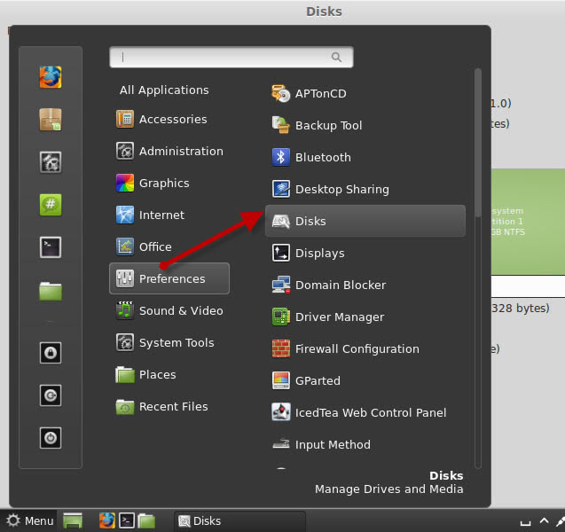
Task: Open the chat hash icon in favorites
Action: (x=51, y=205)
